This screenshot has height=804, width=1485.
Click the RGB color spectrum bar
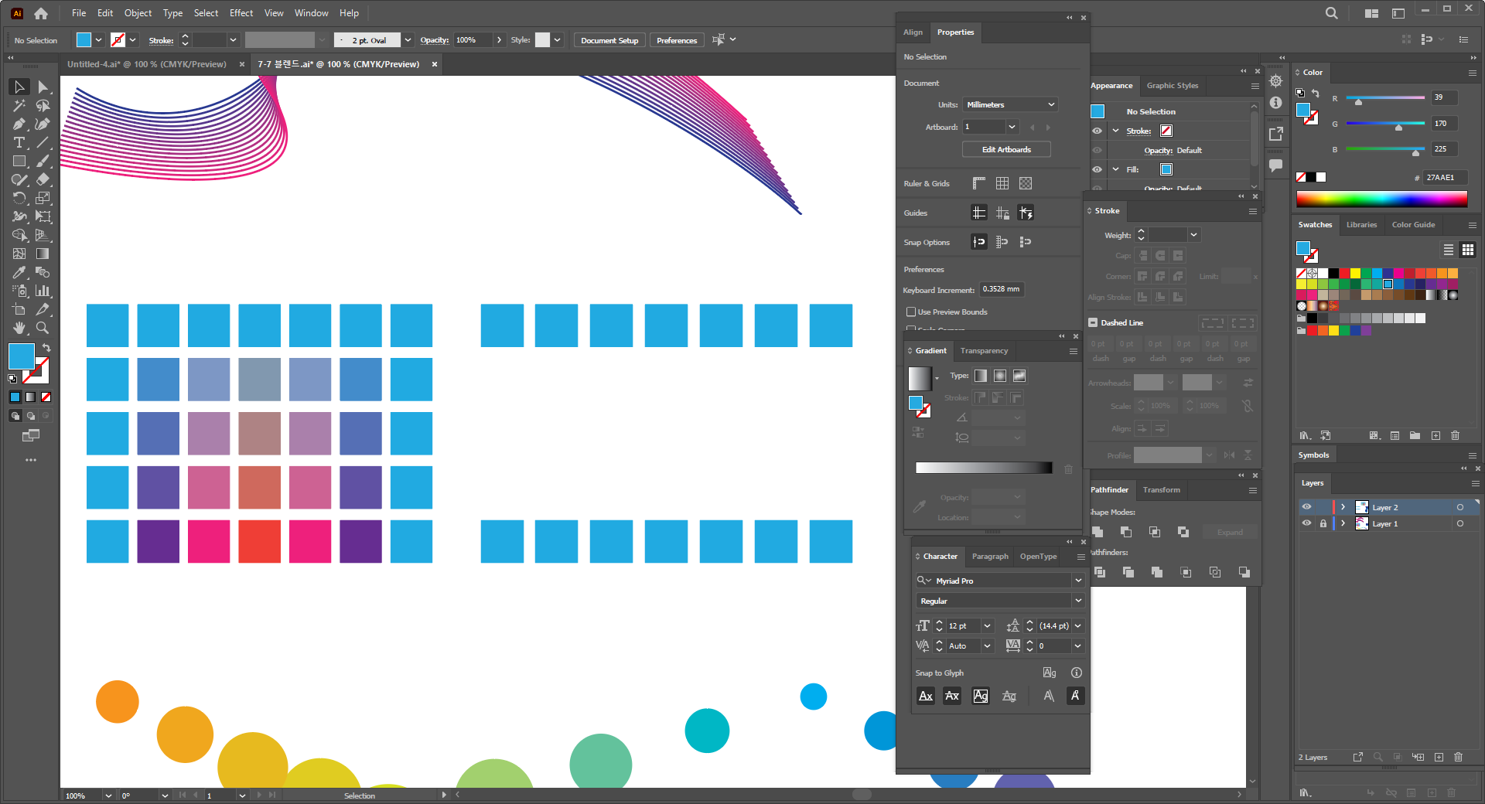click(1381, 199)
